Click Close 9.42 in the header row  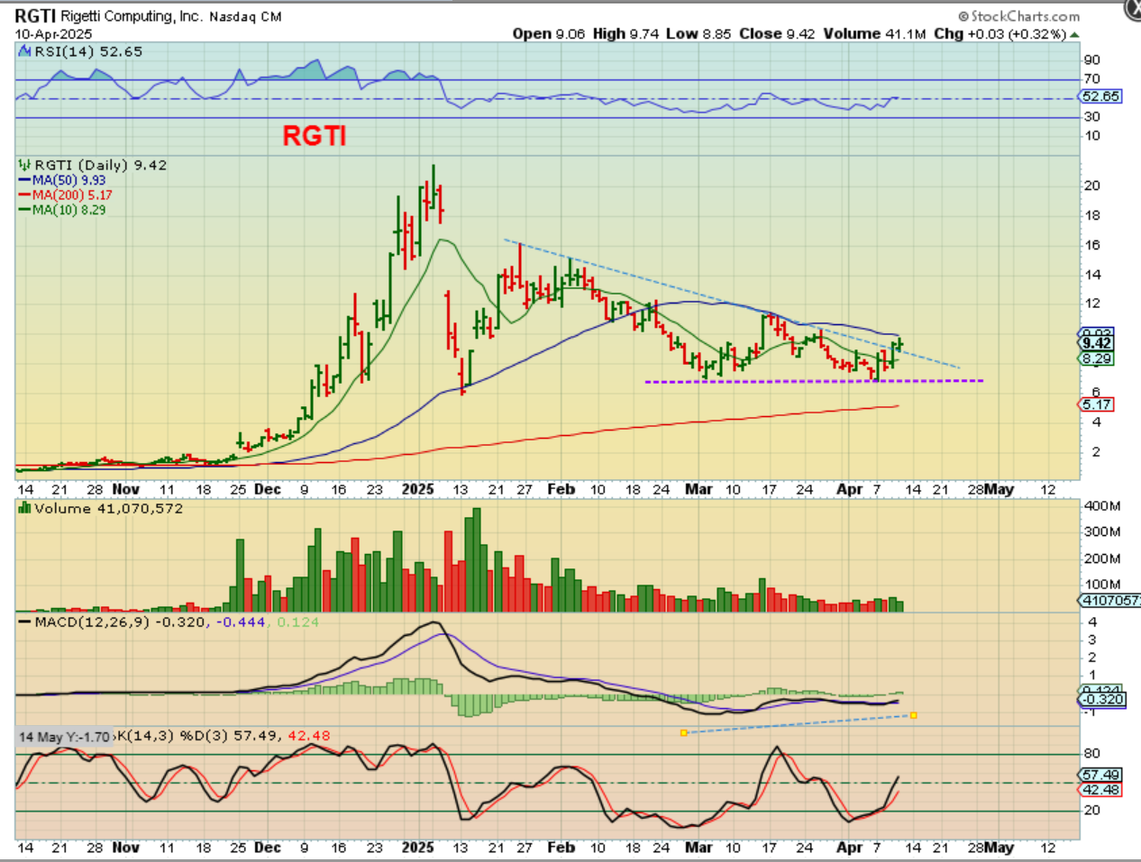tap(777, 33)
